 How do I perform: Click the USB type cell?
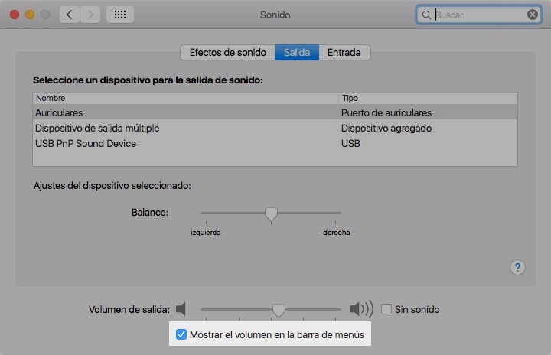click(350, 143)
